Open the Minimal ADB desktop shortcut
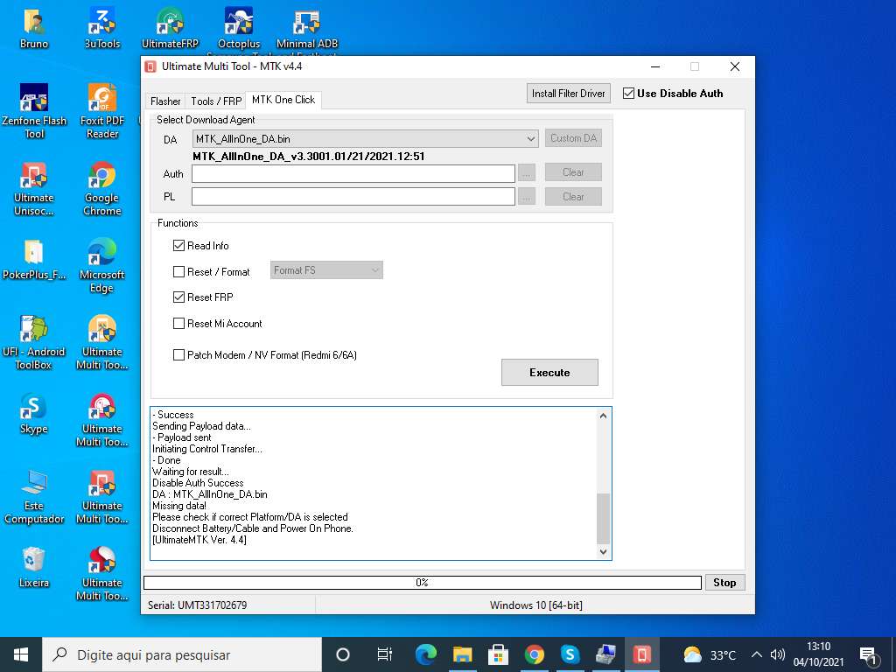The width and height of the screenshot is (896, 672). (x=307, y=29)
